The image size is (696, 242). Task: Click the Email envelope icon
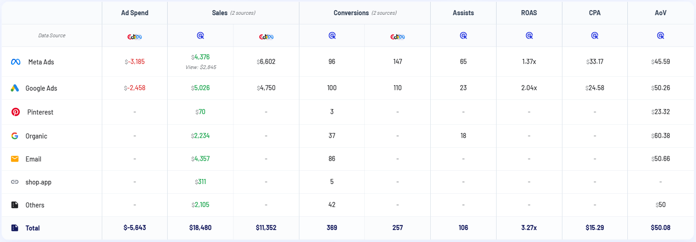[15, 159]
